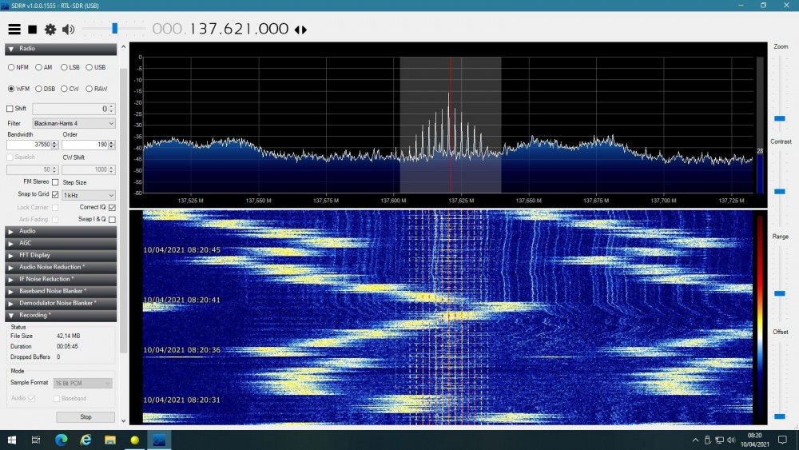Expand the Demodulator Noise Blanker panel
This screenshot has width=799, height=450.
(x=61, y=303)
